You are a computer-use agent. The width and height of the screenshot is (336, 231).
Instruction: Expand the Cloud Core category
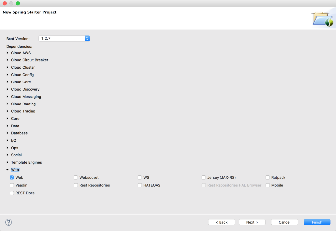[7, 82]
